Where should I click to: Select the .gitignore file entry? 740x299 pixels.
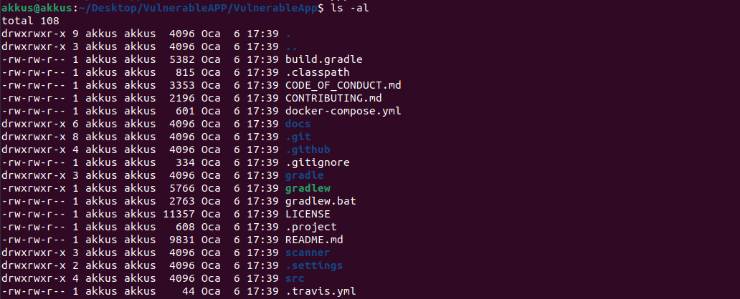318,162
